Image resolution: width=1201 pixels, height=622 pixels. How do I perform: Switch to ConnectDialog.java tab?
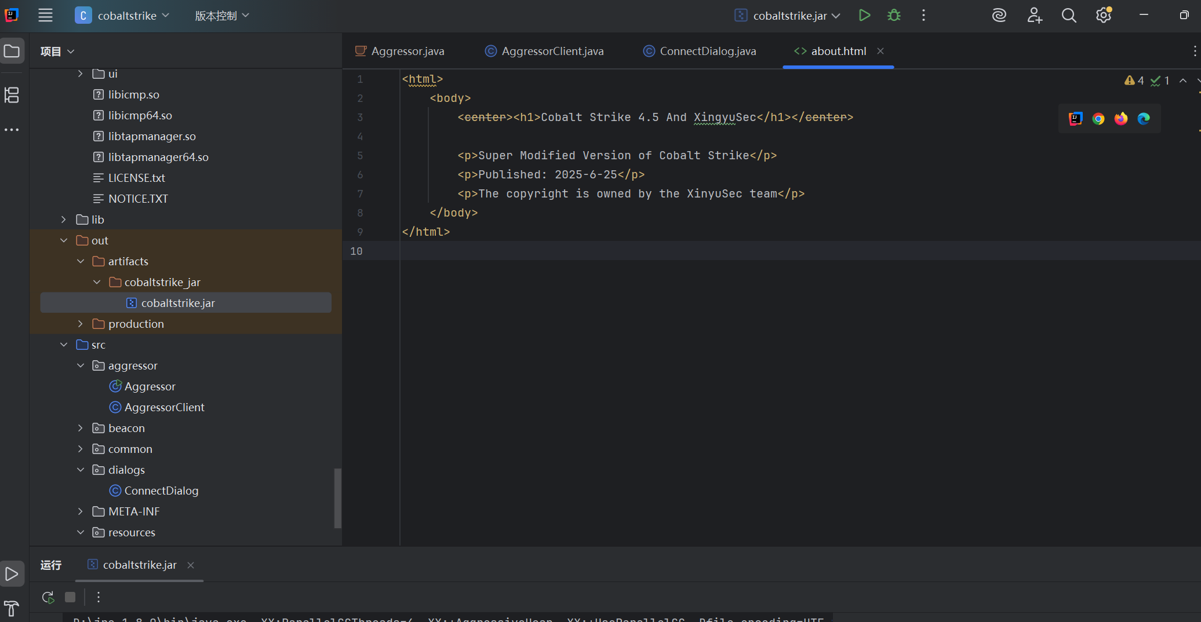(x=700, y=51)
